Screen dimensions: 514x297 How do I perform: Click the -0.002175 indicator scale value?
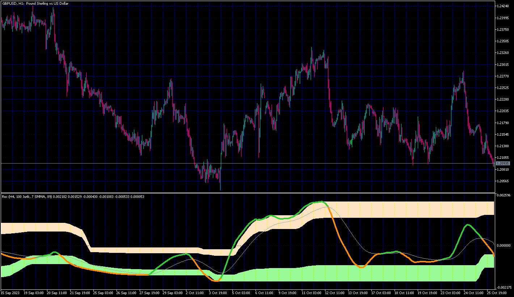pyautogui.click(x=504, y=288)
